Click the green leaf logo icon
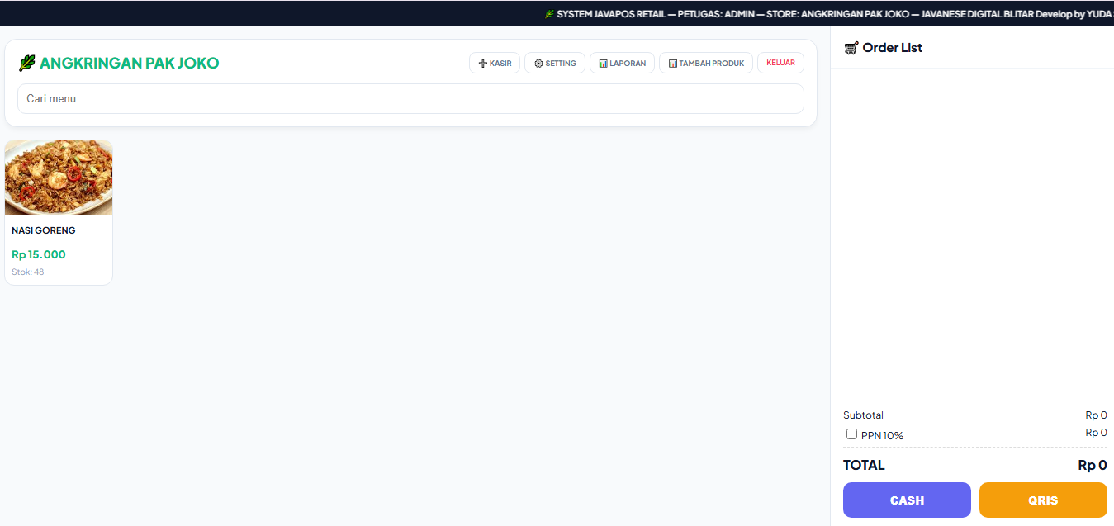This screenshot has width=1114, height=526. pos(27,63)
